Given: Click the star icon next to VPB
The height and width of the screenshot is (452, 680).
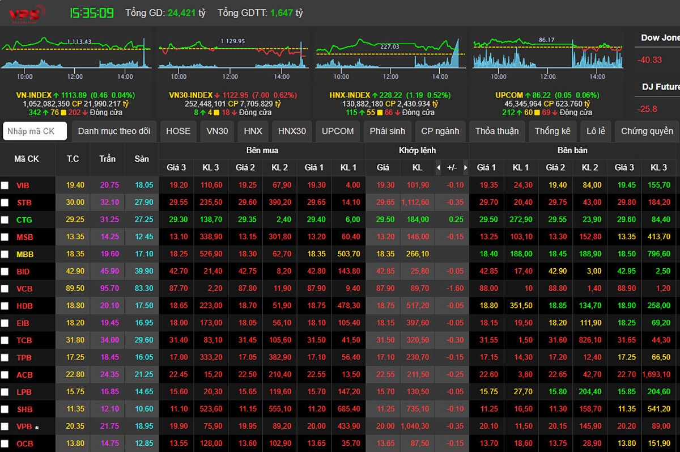Looking at the screenshot, I should [x=37, y=427].
